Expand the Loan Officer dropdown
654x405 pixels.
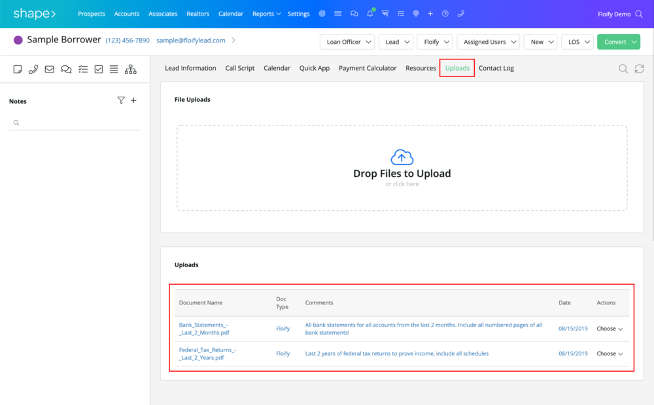(347, 42)
